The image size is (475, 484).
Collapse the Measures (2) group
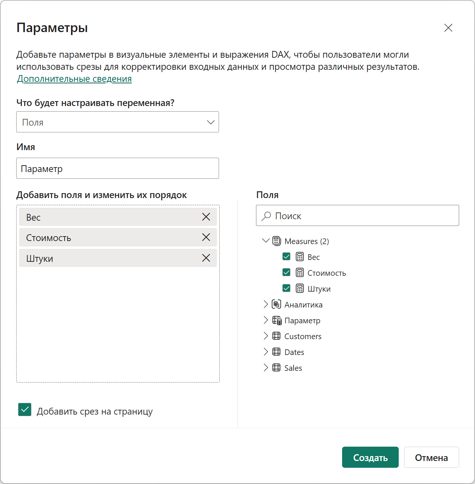(266, 241)
